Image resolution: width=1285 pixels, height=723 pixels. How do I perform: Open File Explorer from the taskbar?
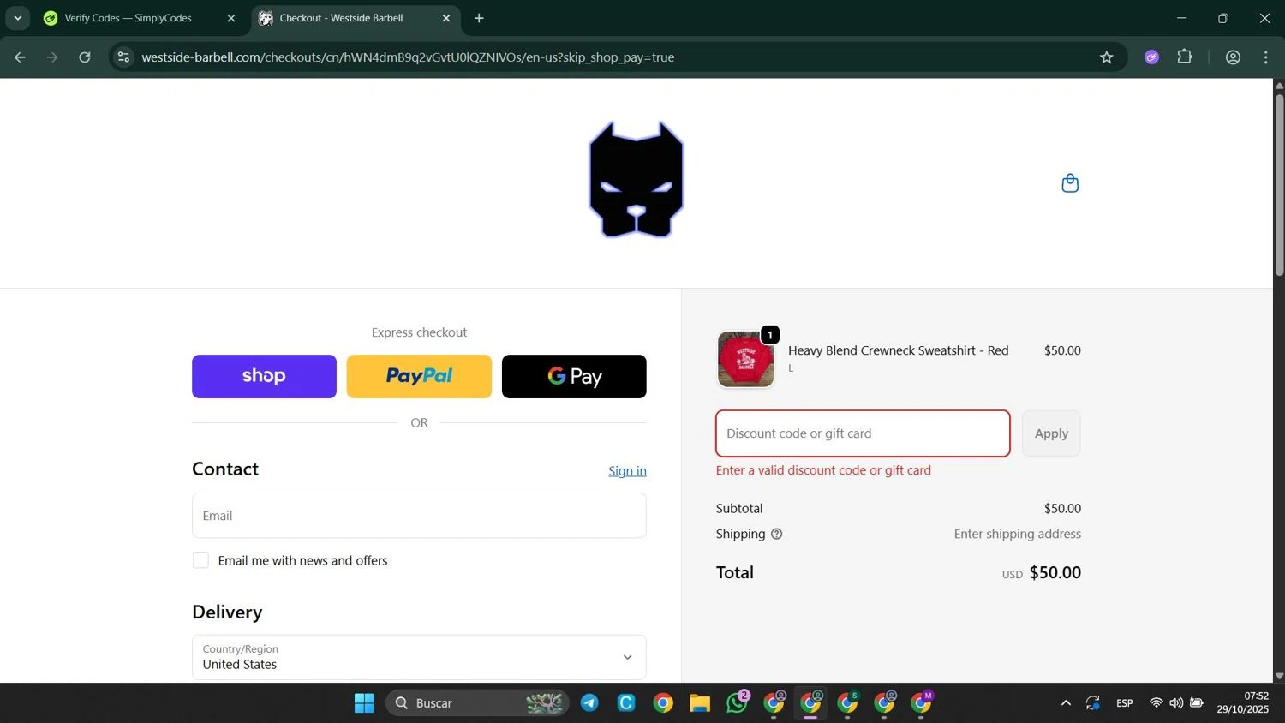coord(700,703)
